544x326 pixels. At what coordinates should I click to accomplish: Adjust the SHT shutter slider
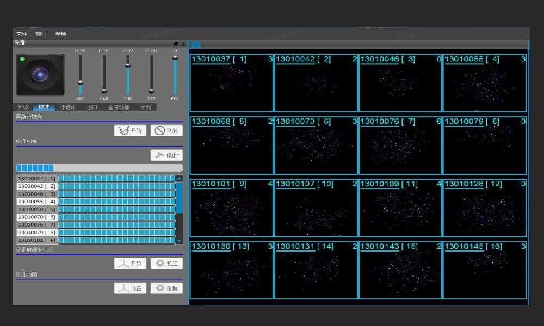[x=81, y=83]
